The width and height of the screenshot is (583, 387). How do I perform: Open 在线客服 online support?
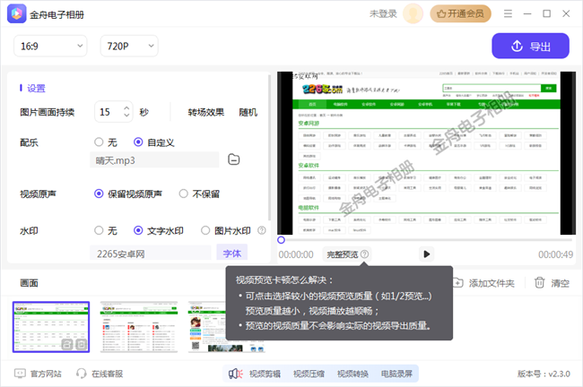point(99,374)
